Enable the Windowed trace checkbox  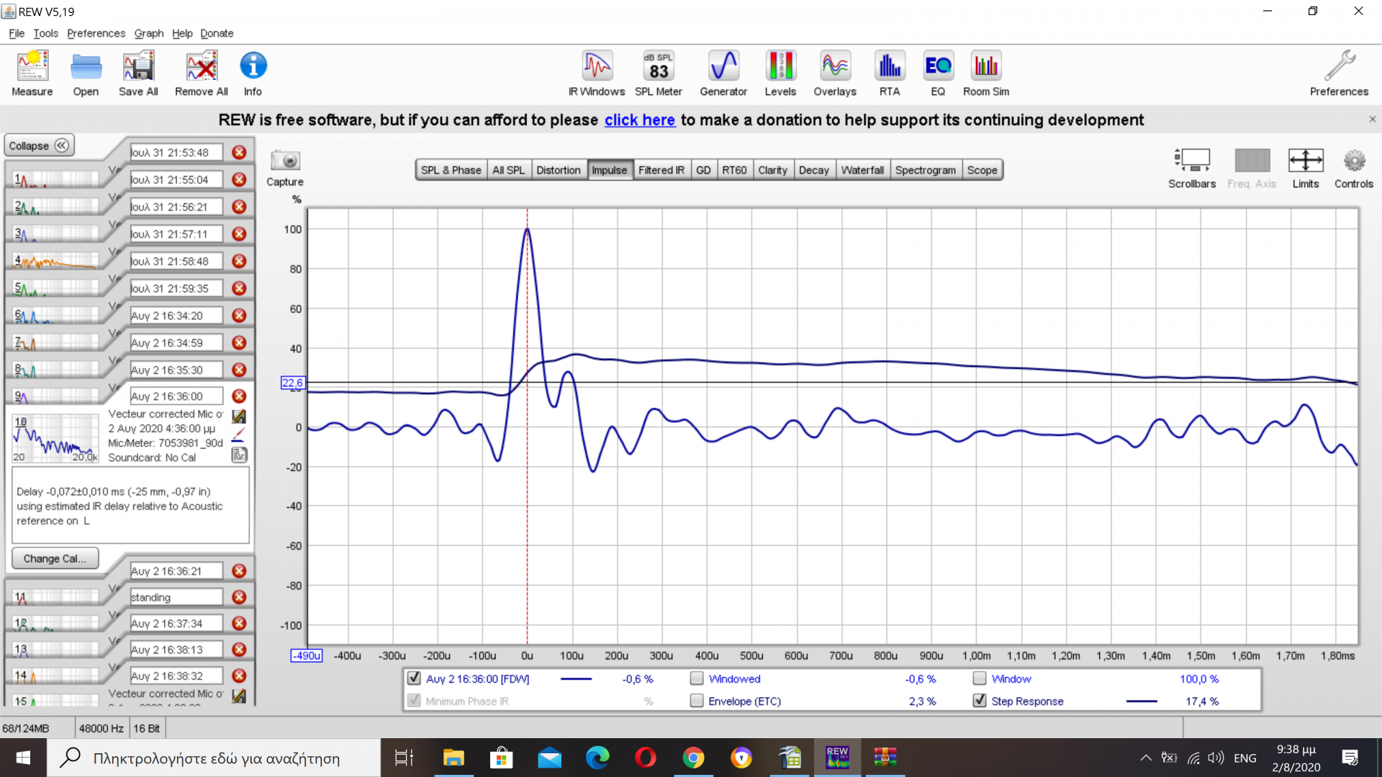point(697,678)
